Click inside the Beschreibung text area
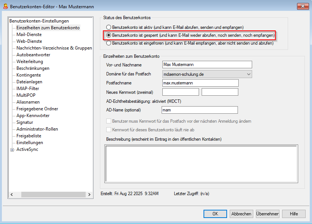312x224 pixels. (x=201, y=161)
